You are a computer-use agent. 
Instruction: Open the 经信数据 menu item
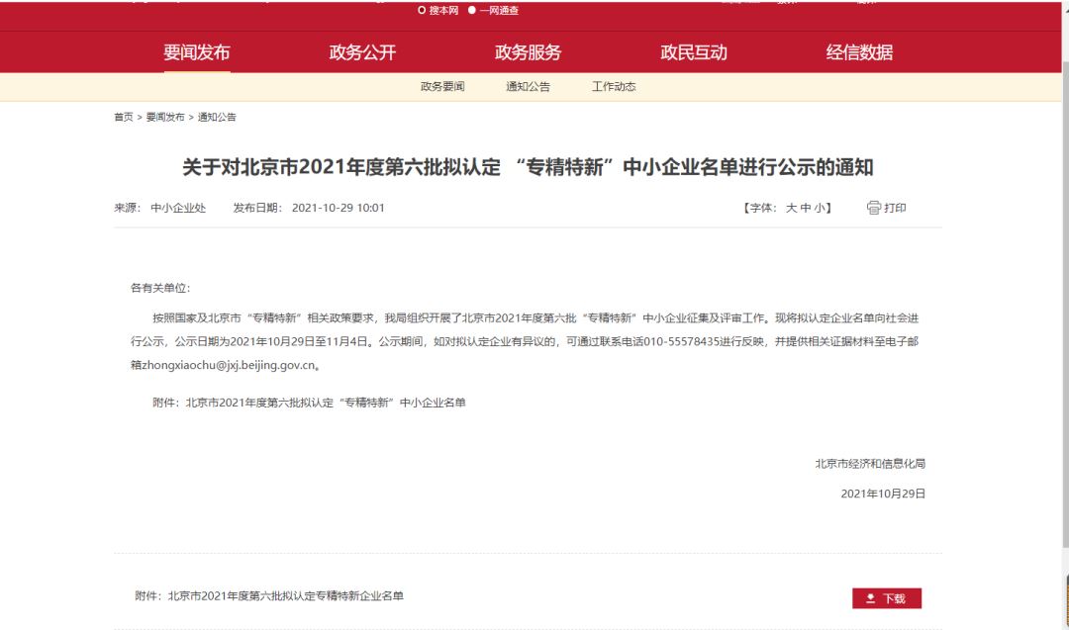coord(859,52)
